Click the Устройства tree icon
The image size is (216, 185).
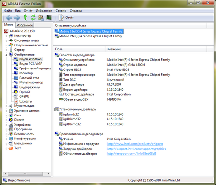pos(11,125)
